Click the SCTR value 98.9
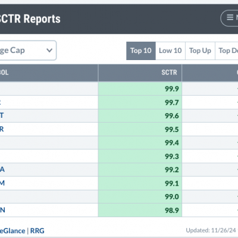238x238 pixels. point(172,210)
